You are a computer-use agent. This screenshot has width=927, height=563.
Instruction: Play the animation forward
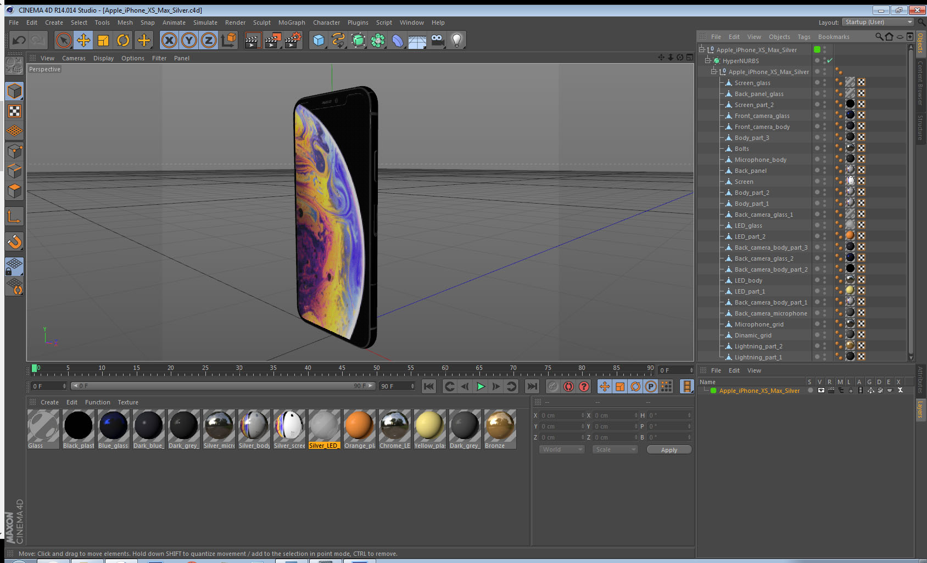[x=481, y=386]
